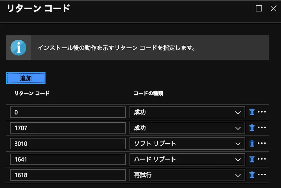Delete the return code 1618 row
Screen dimensions: 281x188
coord(252,175)
